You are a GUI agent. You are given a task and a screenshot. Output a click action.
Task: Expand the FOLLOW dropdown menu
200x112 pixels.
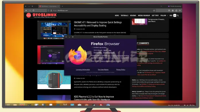point(164,15)
